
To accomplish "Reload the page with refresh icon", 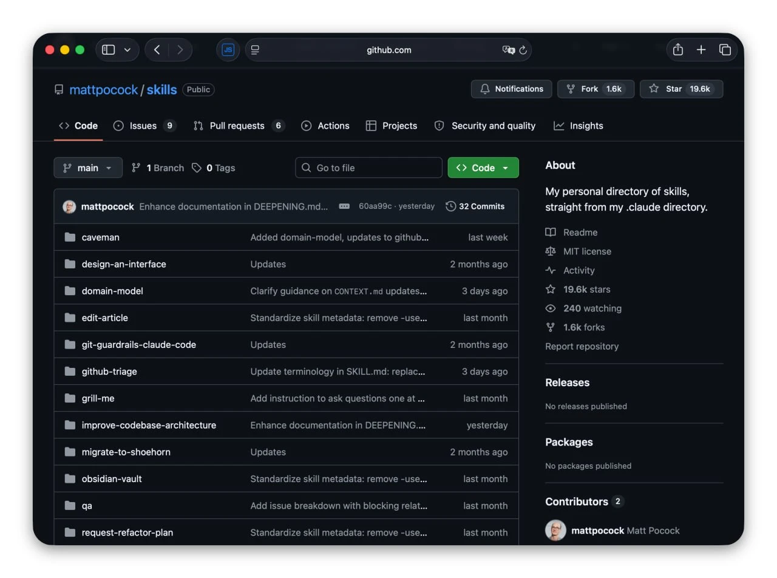I will click(523, 50).
